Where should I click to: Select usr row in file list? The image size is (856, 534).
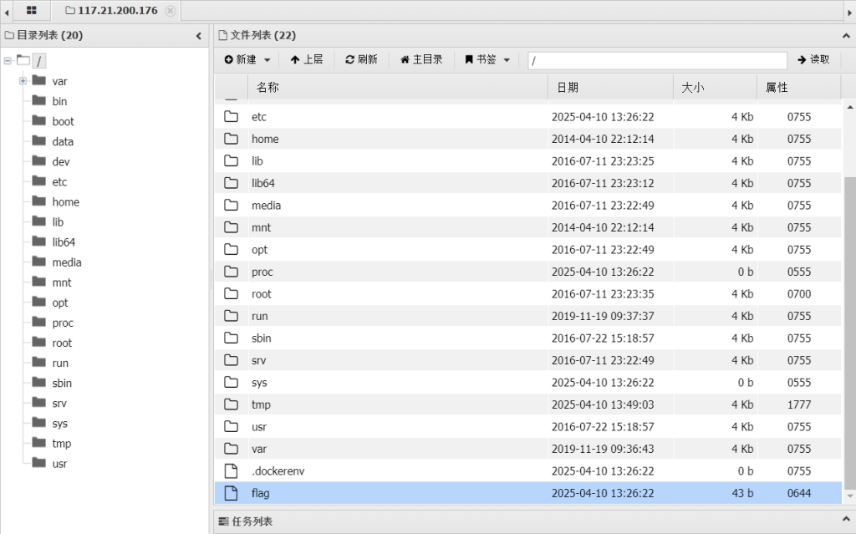pyautogui.click(x=528, y=426)
